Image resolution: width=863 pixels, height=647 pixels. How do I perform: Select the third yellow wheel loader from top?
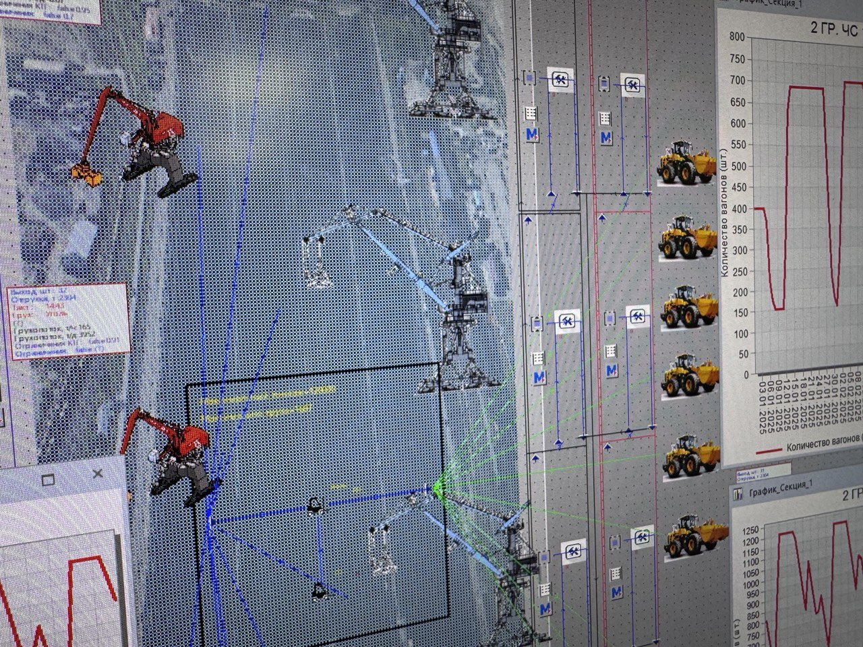[689, 307]
